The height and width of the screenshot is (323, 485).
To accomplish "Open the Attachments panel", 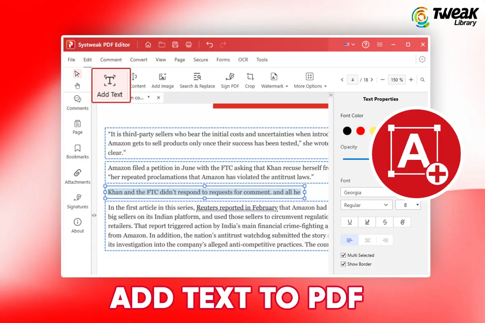I will pos(77,176).
